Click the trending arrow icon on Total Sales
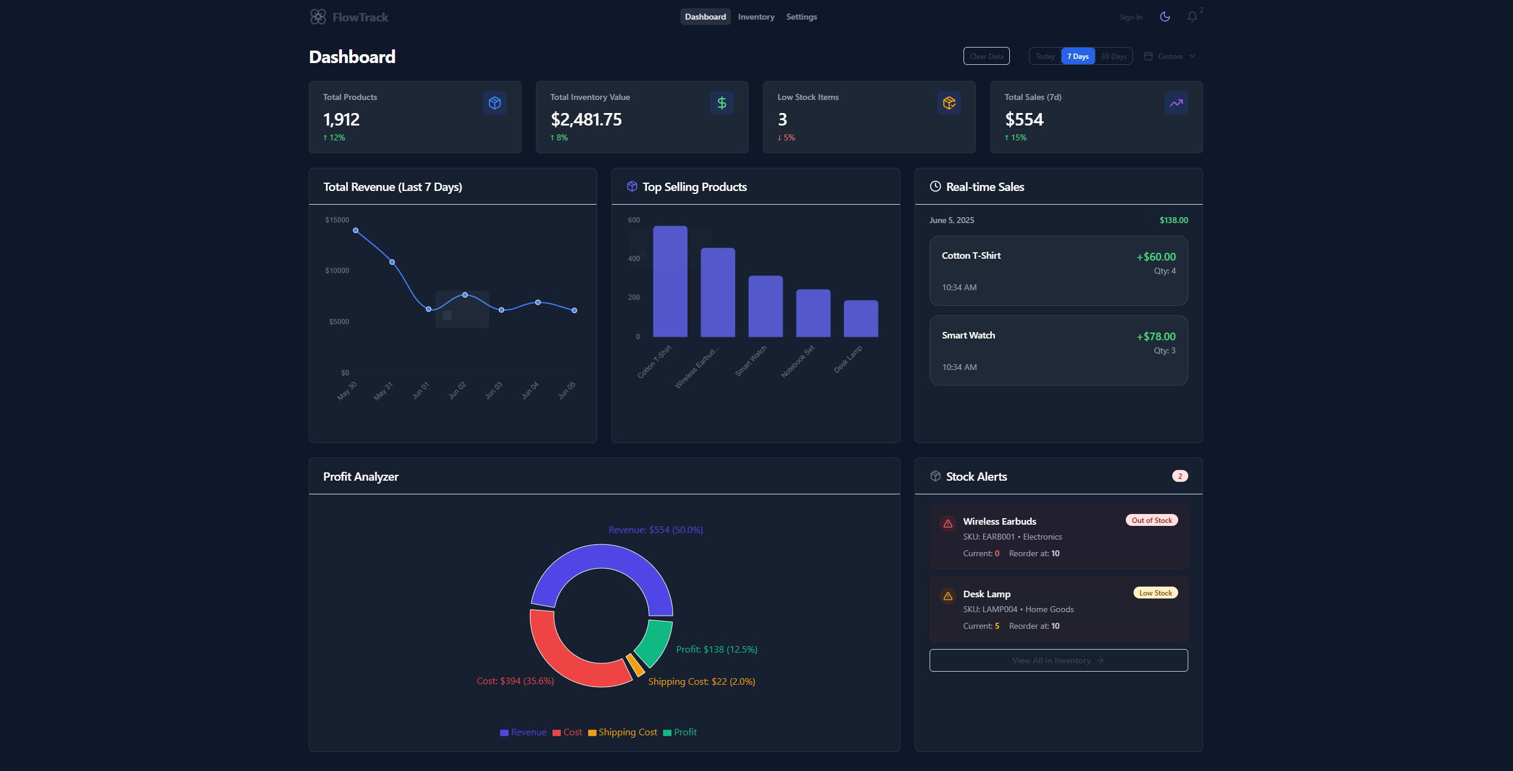This screenshot has width=1513, height=771. (1176, 103)
